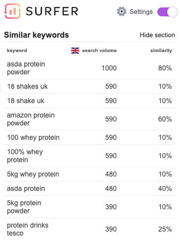Click the SURFER wordmark text
Viewport: 181px width, 240px height.
point(52,11)
